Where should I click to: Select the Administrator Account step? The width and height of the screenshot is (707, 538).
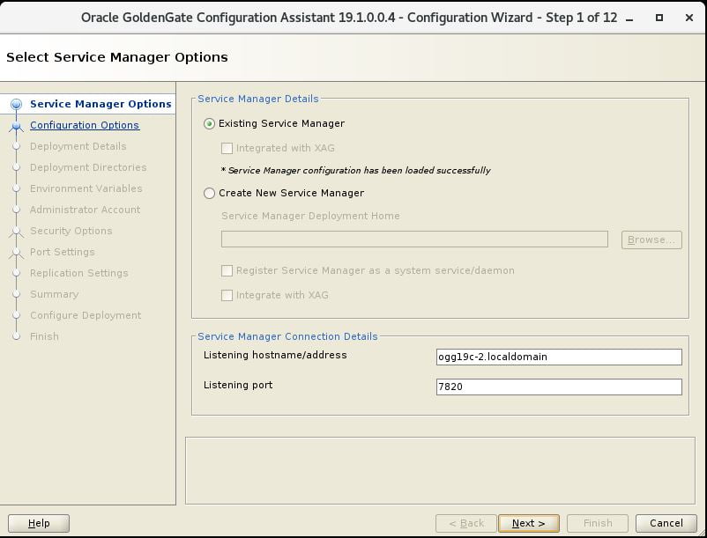pyautogui.click(x=86, y=210)
